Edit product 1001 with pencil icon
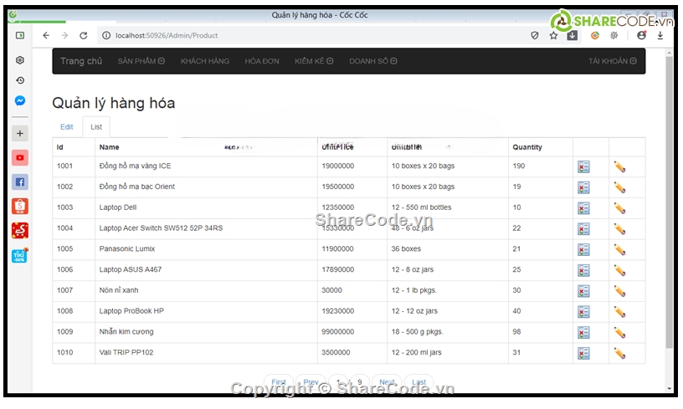 [620, 166]
